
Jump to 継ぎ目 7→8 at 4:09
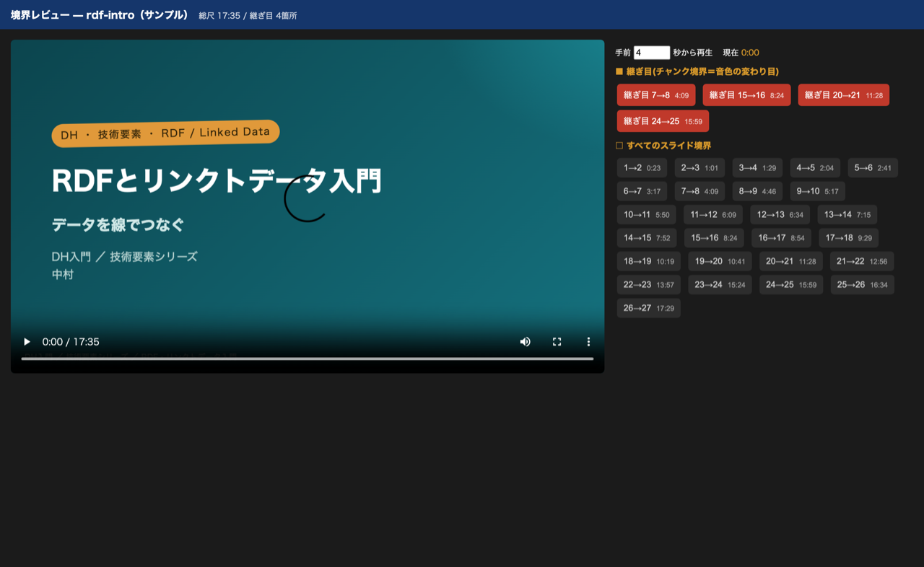point(656,95)
